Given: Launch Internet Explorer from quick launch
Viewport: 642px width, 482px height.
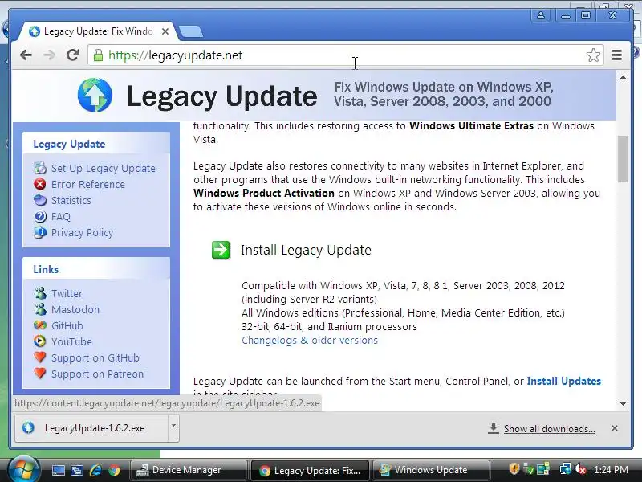Looking at the screenshot, I should click(95, 470).
